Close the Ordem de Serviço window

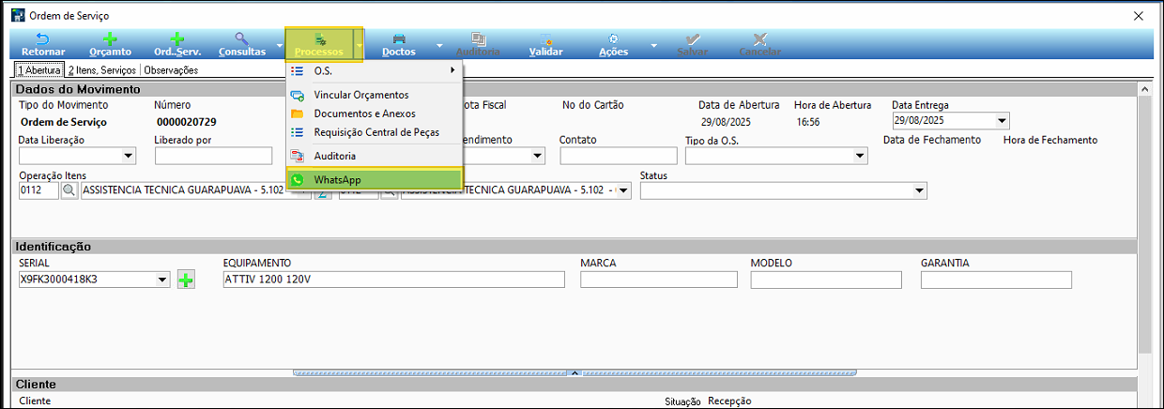[1138, 15]
